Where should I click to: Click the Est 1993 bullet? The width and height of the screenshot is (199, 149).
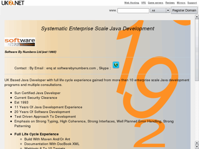click(x=21, y=102)
